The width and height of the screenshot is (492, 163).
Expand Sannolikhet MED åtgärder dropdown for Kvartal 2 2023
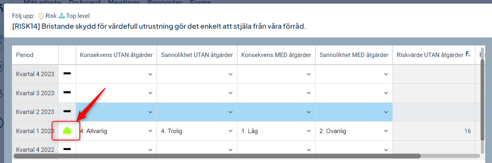coord(354,112)
